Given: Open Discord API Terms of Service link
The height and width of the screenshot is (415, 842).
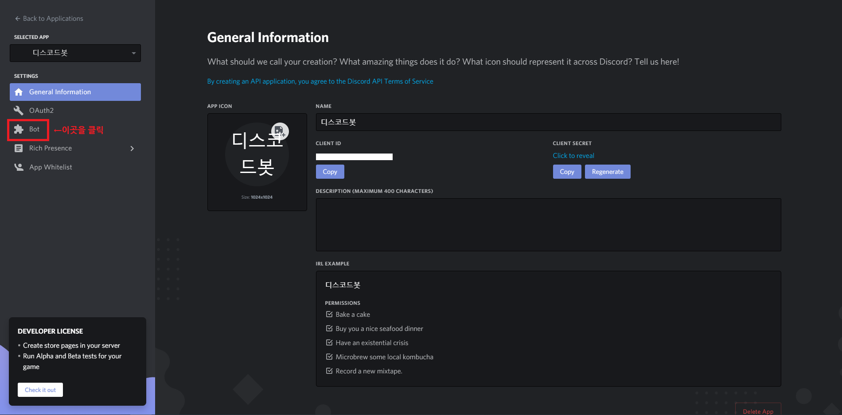Looking at the screenshot, I should [320, 81].
